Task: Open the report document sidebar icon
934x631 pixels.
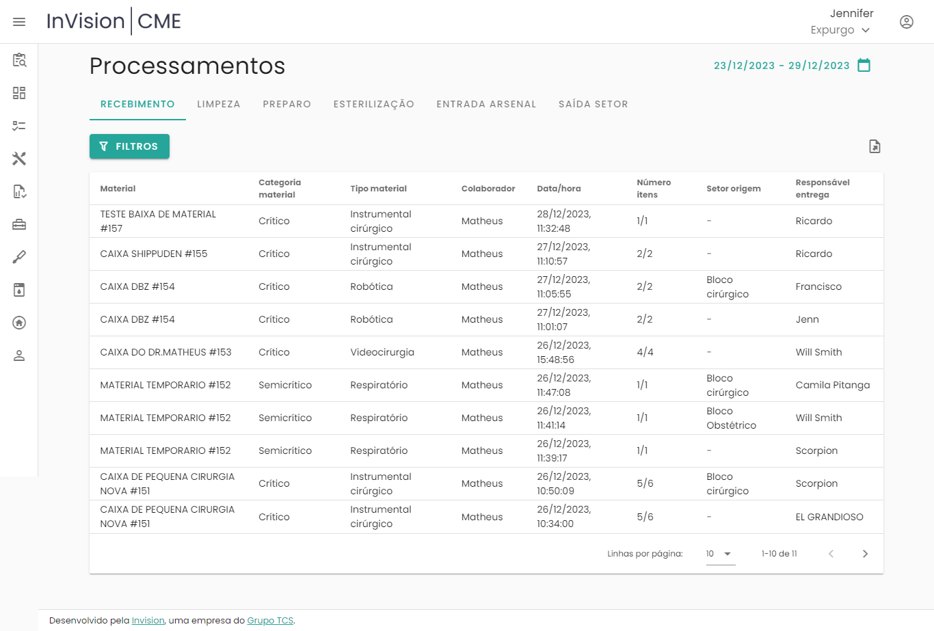Action: click(19, 191)
